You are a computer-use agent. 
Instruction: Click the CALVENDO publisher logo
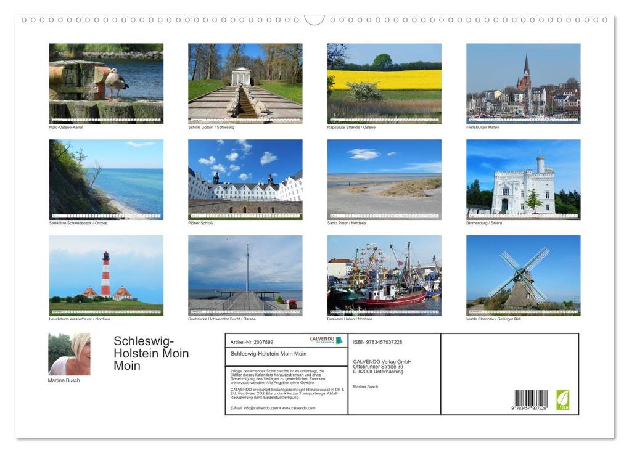[321, 339]
